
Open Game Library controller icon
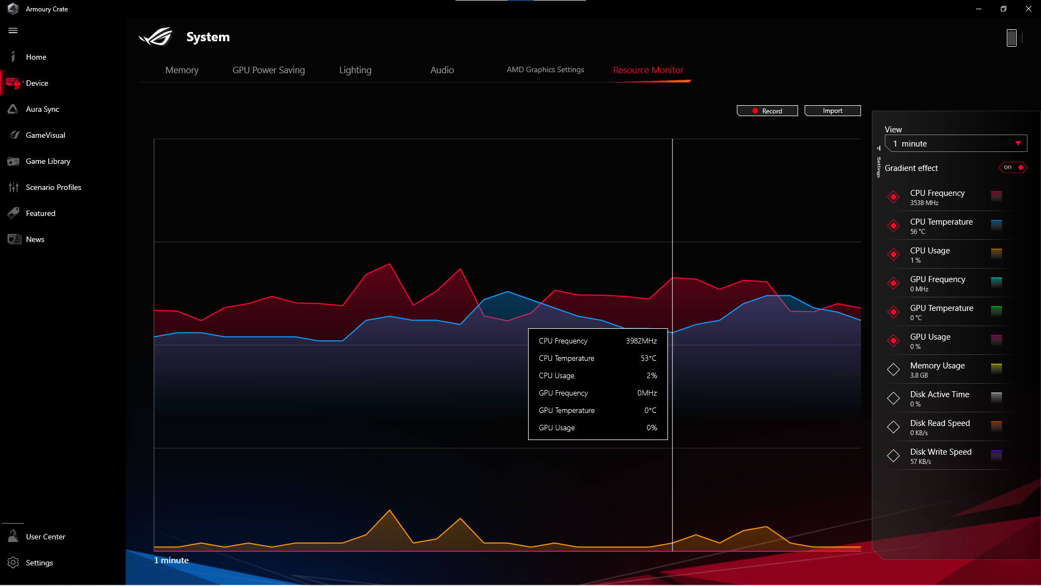pos(13,161)
